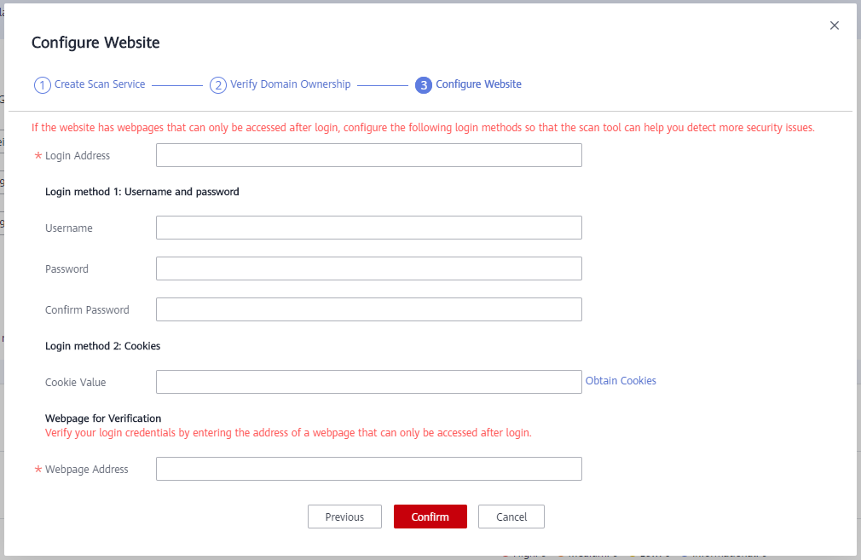The height and width of the screenshot is (560, 861).
Task: Click the Login Address label
Action: click(78, 156)
